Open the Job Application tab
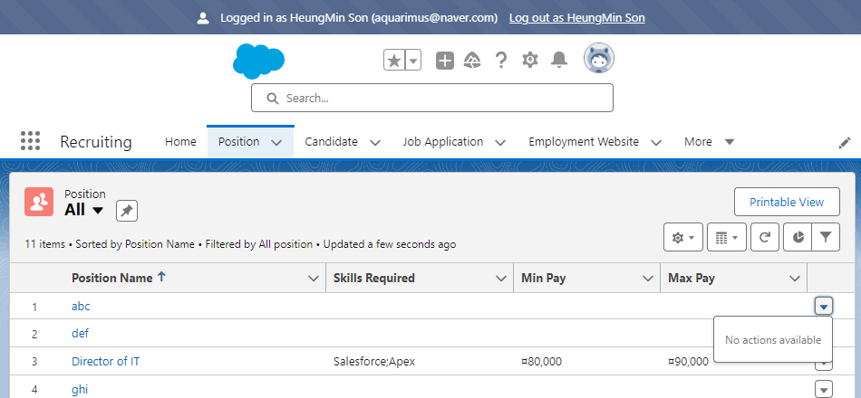 pos(443,141)
